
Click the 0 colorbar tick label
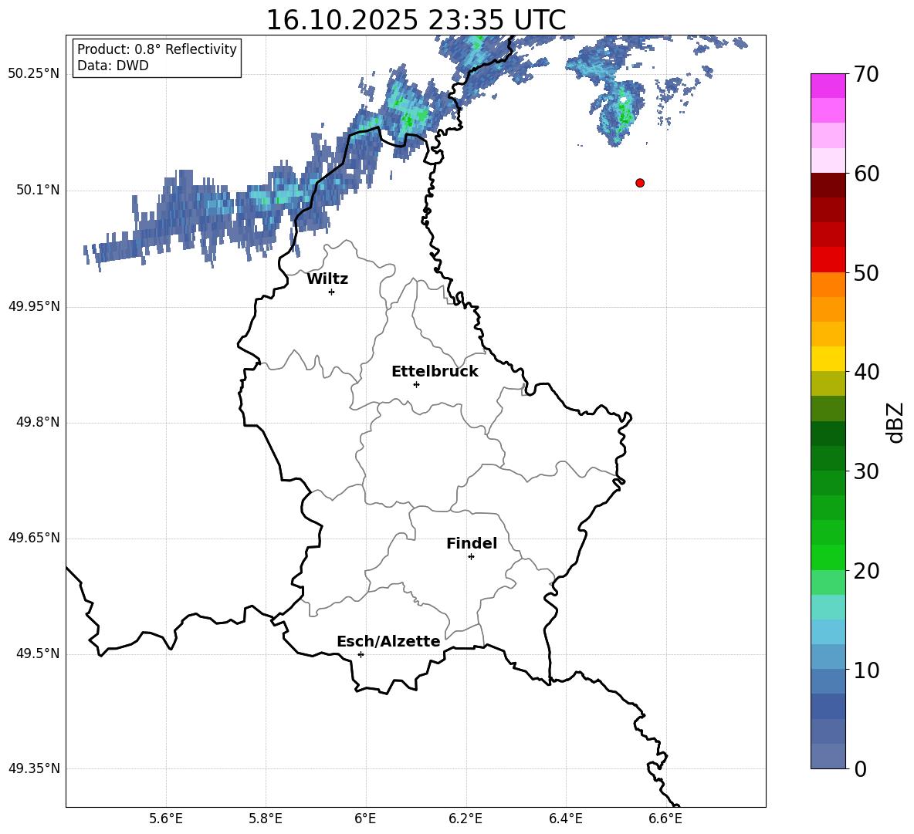pos(861,768)
